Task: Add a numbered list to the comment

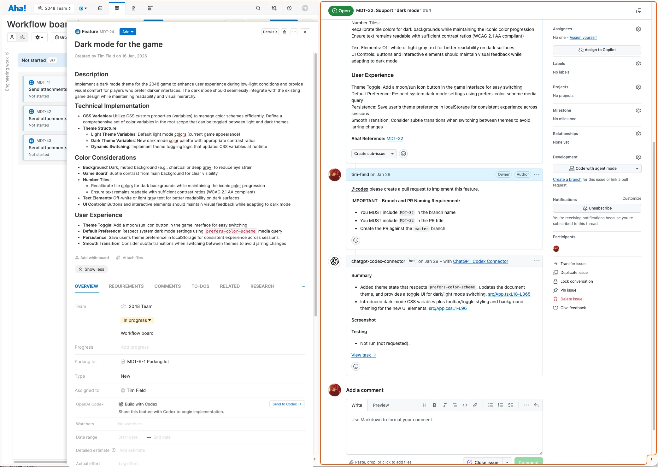Action: coord(500,405)
